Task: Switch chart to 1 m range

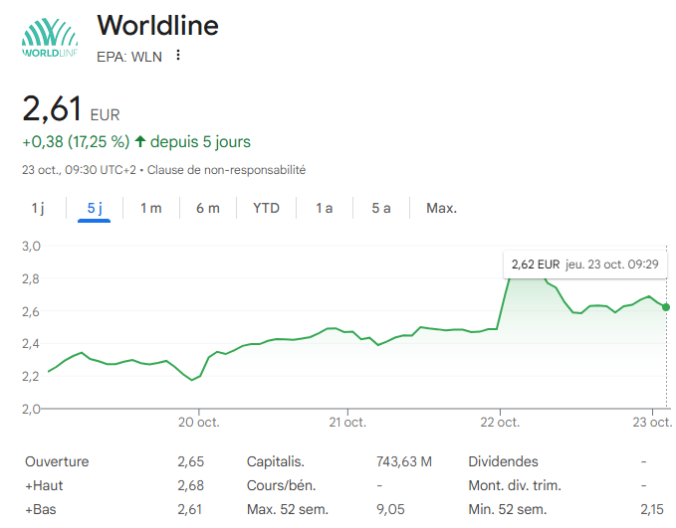Action: point(151,208)
